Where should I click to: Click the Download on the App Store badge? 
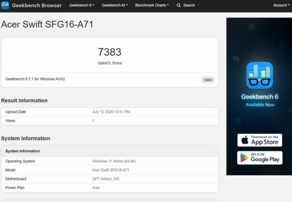pyautogui.click(x=260, y=140)
